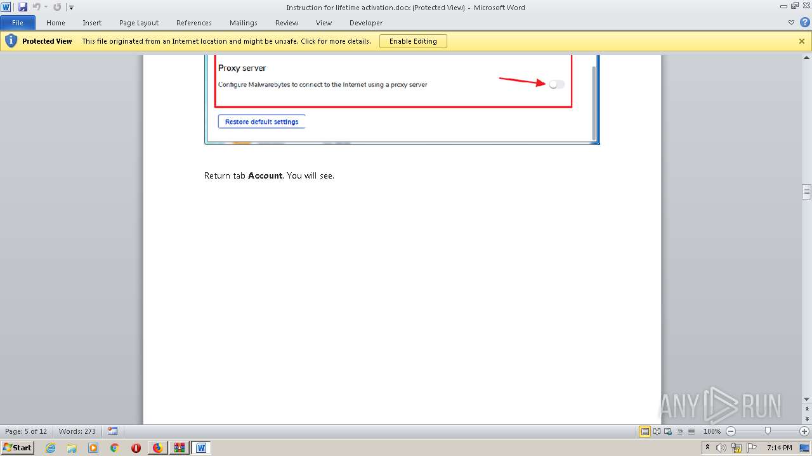
Task: Show hidden system tray icons
Action: click(707, 448)
